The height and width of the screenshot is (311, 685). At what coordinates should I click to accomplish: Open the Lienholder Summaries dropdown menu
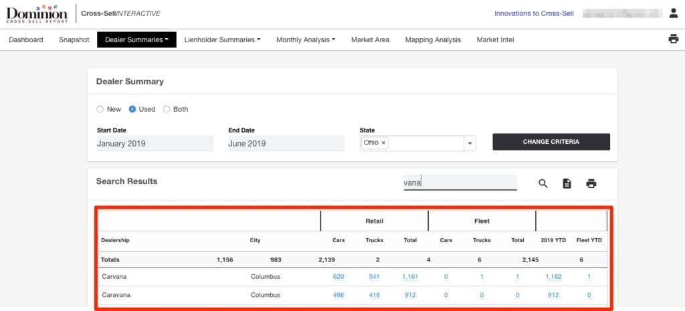pyautogui.click(x=222, y=39)
